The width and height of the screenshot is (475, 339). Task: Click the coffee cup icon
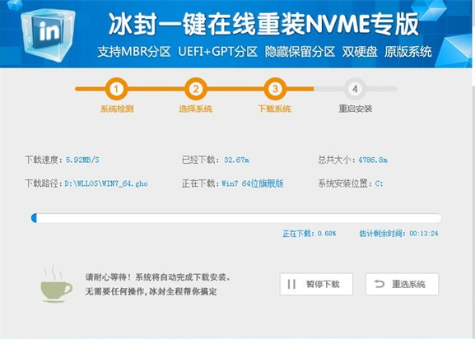pyautogui.click(x=56, y=285)
